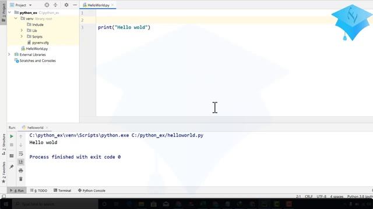Screen dimensions: 373x209
Task: Select the HelloWorld.py editor tab
Action: 98,5
